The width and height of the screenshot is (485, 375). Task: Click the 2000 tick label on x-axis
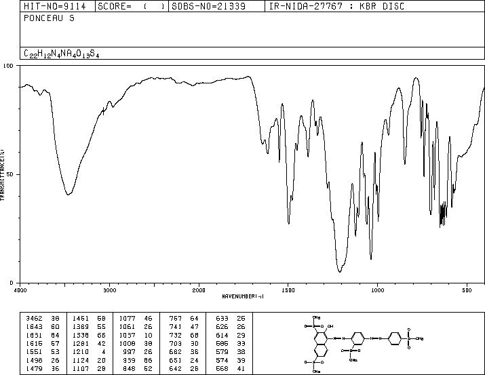pyautogui.click(x=199, y=290)
